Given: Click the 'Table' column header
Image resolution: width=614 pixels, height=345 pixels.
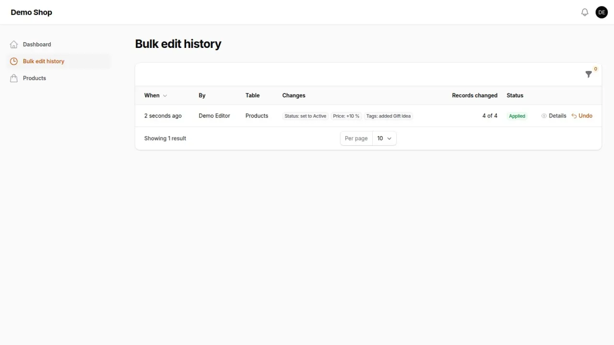Looking at the screenshot, I should click(x=252, y=95).
